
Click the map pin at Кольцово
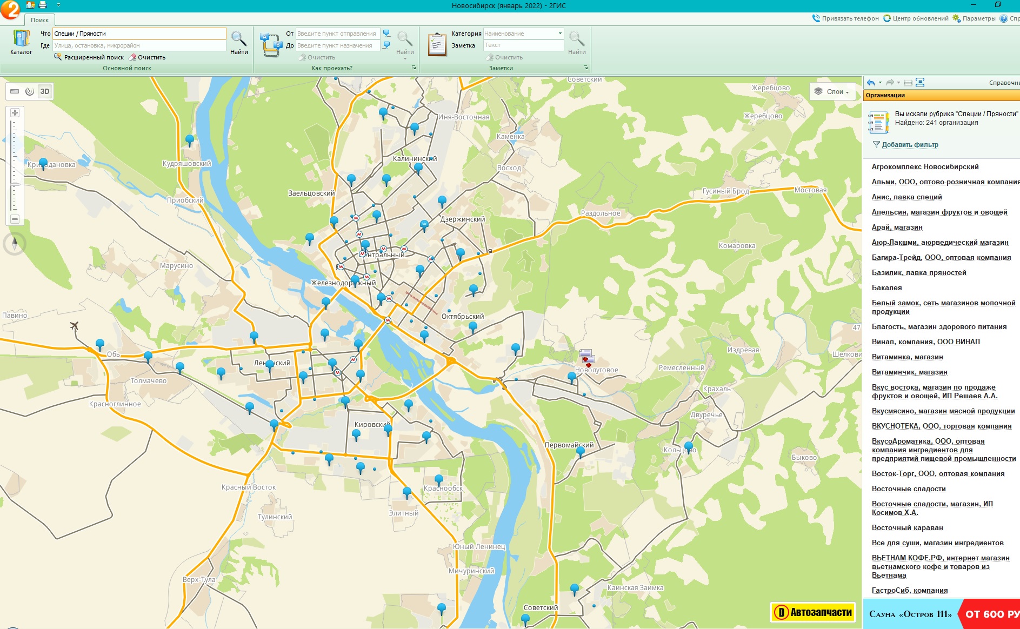pyautogui.click(x=688, y=447)
